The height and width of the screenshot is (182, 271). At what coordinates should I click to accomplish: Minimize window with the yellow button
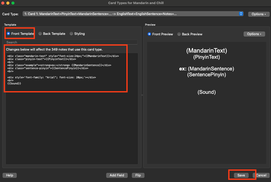pos(8,3)
